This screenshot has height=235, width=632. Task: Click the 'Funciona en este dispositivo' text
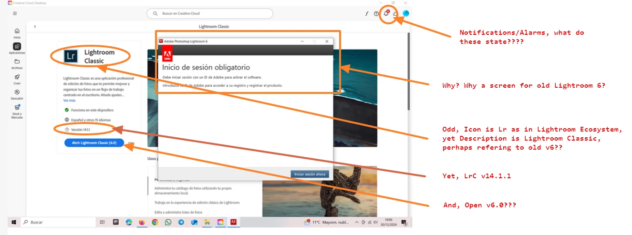(93, 110)
